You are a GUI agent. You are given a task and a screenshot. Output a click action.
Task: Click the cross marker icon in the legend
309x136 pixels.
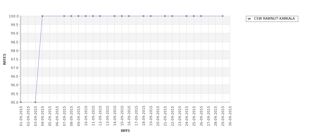pyautogui.click(x=249, y=19)
